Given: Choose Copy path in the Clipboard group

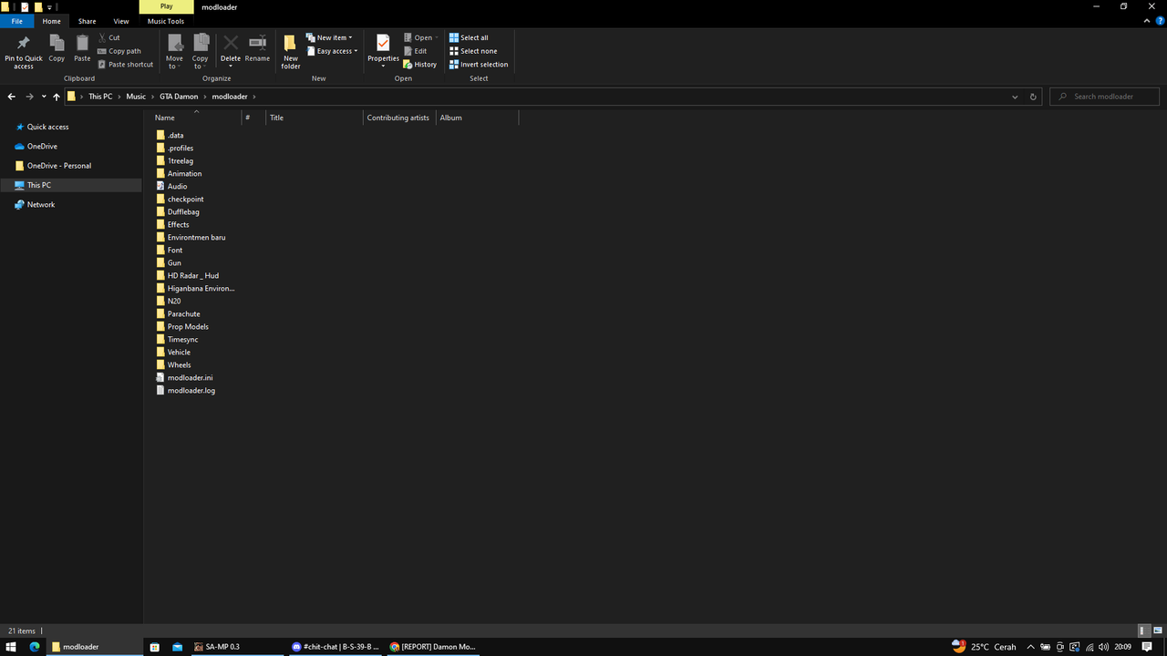Looking at the screenshot, I should [119, 51].
